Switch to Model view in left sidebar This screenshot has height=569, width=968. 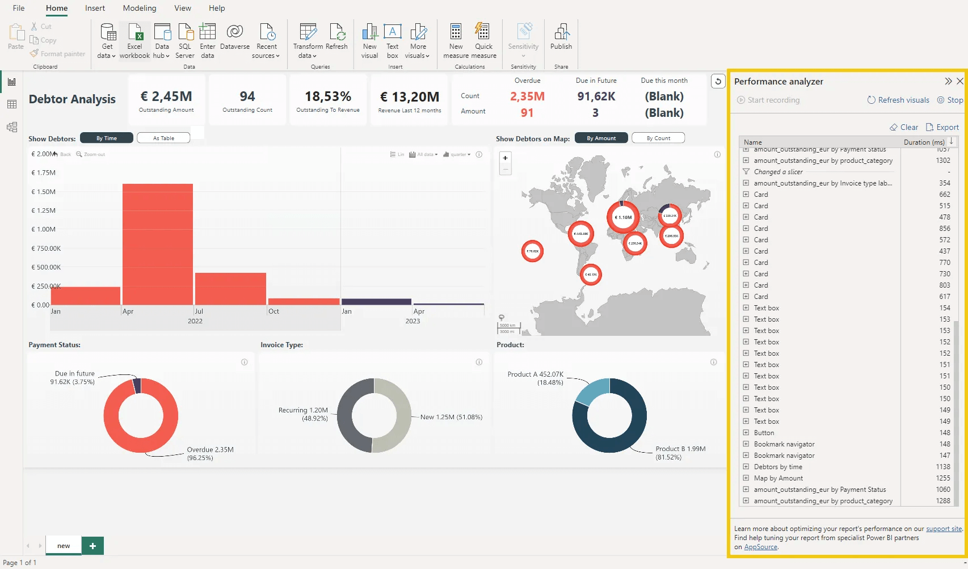[11, 127]
